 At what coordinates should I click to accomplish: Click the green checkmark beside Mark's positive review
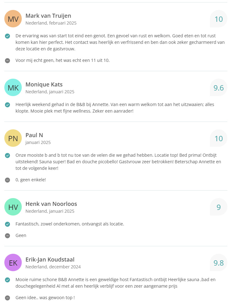7,36
